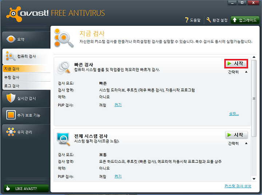Click the 빠른 검사 heading text
Screen dimensions: 262x195
[84, 64]
